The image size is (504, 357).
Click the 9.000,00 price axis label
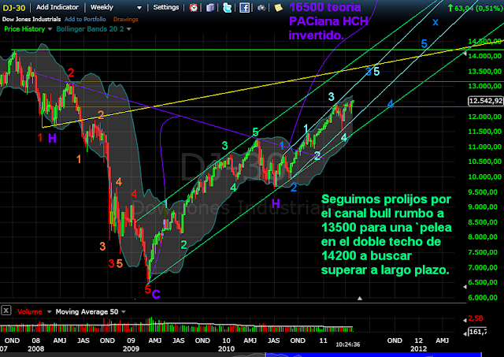point(484,206)
